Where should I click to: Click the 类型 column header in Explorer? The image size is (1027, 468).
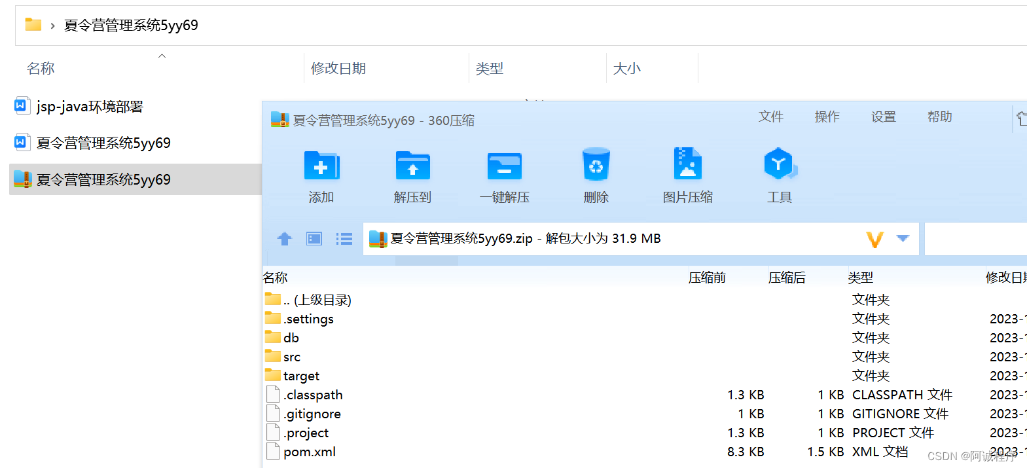[490, 68]
